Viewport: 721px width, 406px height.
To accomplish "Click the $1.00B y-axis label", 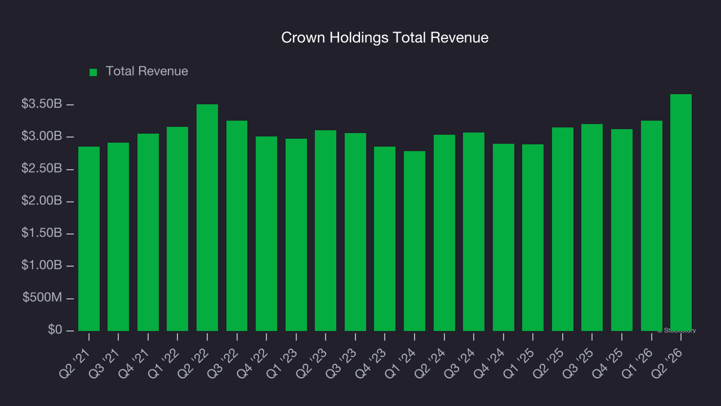I will point(42,265).
